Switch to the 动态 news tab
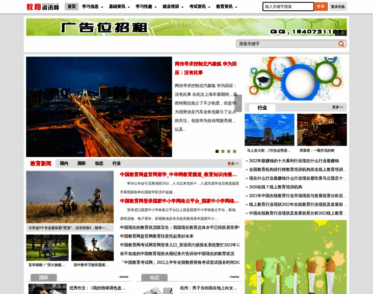Screen dimensions: 373x294 tap(99, 163)
